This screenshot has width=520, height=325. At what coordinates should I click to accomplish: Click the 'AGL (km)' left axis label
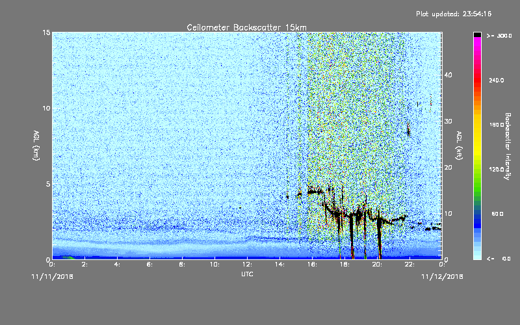(x=36, y=145)
